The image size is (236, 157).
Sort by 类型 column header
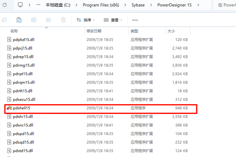[x=134, y=31]
